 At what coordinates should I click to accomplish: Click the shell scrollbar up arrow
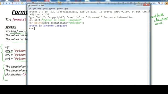pyautogui.click(x=148, y=11)
